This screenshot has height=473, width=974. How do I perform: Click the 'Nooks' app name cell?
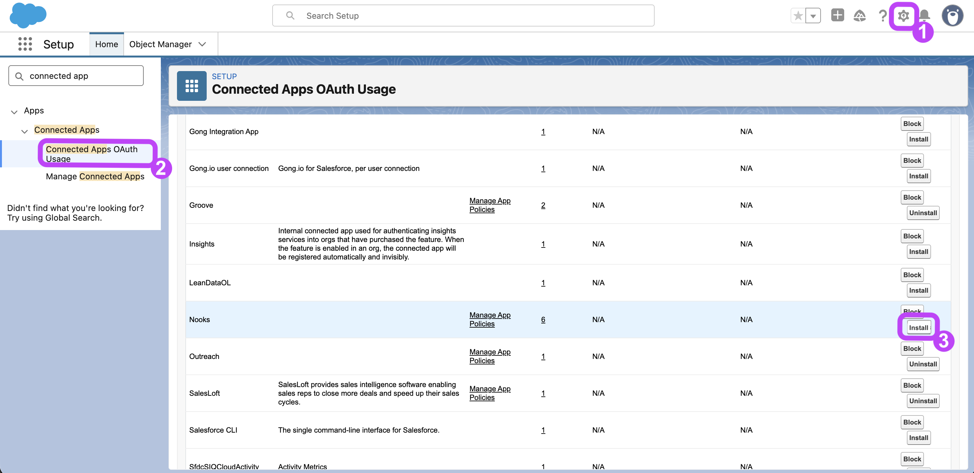click(x=199, y=319)
